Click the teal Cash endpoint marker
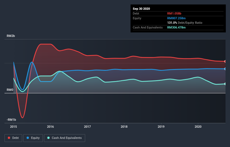This screenshot has height=147, width=230. tap(225, 84)
